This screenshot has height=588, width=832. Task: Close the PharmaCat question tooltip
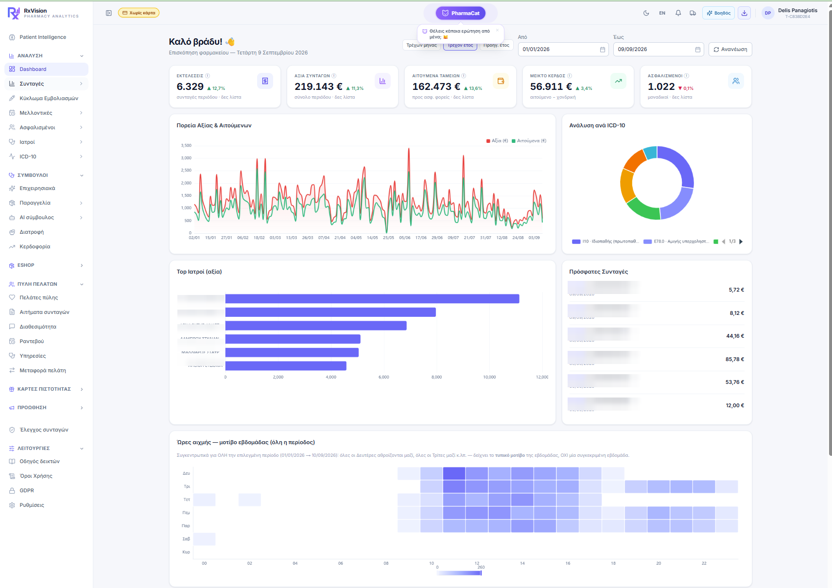[497, 30]
